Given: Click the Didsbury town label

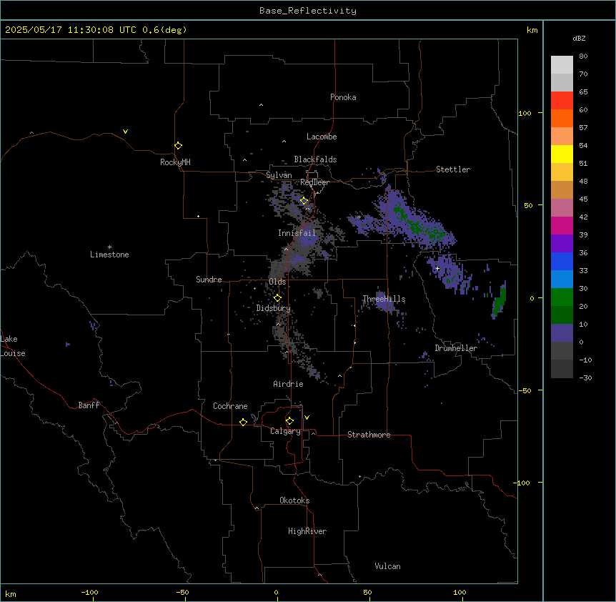Looking at the screenshot, I should 274,308.
